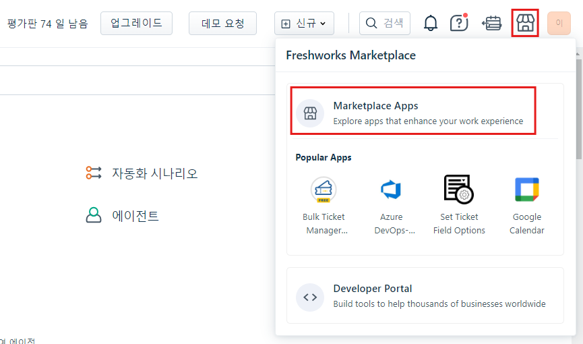Click the 자동화 시나리오 icon
583x344 pixels.
[x=94, y=173]
